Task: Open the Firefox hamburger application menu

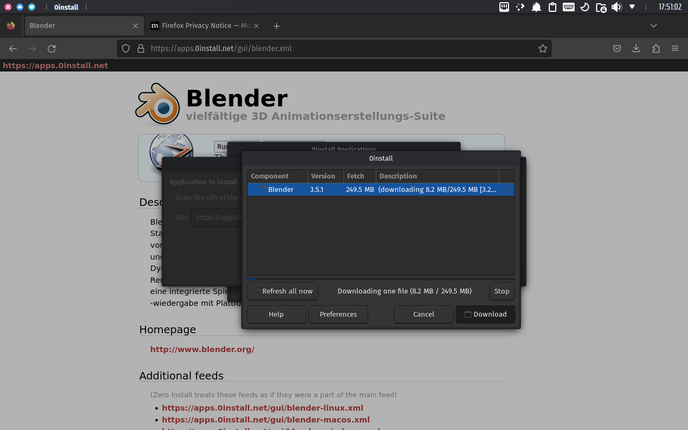Action: (x=675, y=48)
